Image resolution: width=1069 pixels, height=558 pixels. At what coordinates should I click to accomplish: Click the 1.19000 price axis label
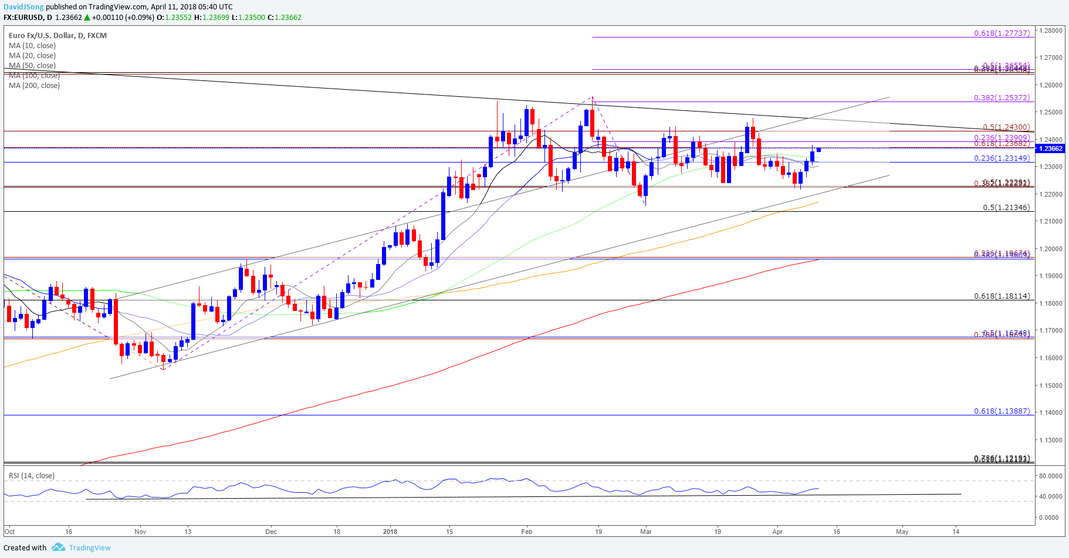[x=1050, y=276]
